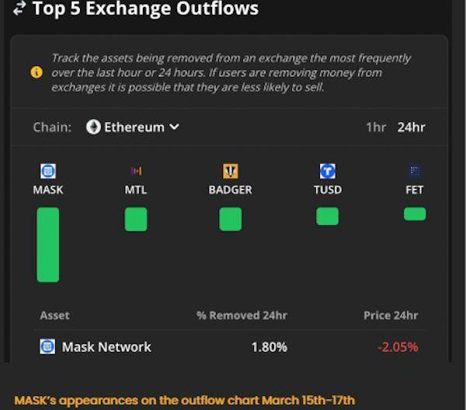Click the Asset column header

pos(54,315)
